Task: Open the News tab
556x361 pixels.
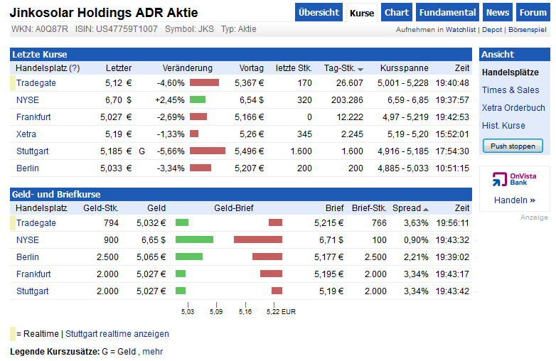Action: click(498, 13)
